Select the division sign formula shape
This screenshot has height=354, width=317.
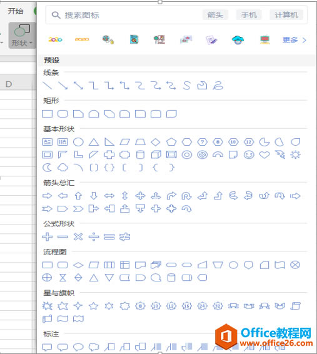[x=94, y=237]
